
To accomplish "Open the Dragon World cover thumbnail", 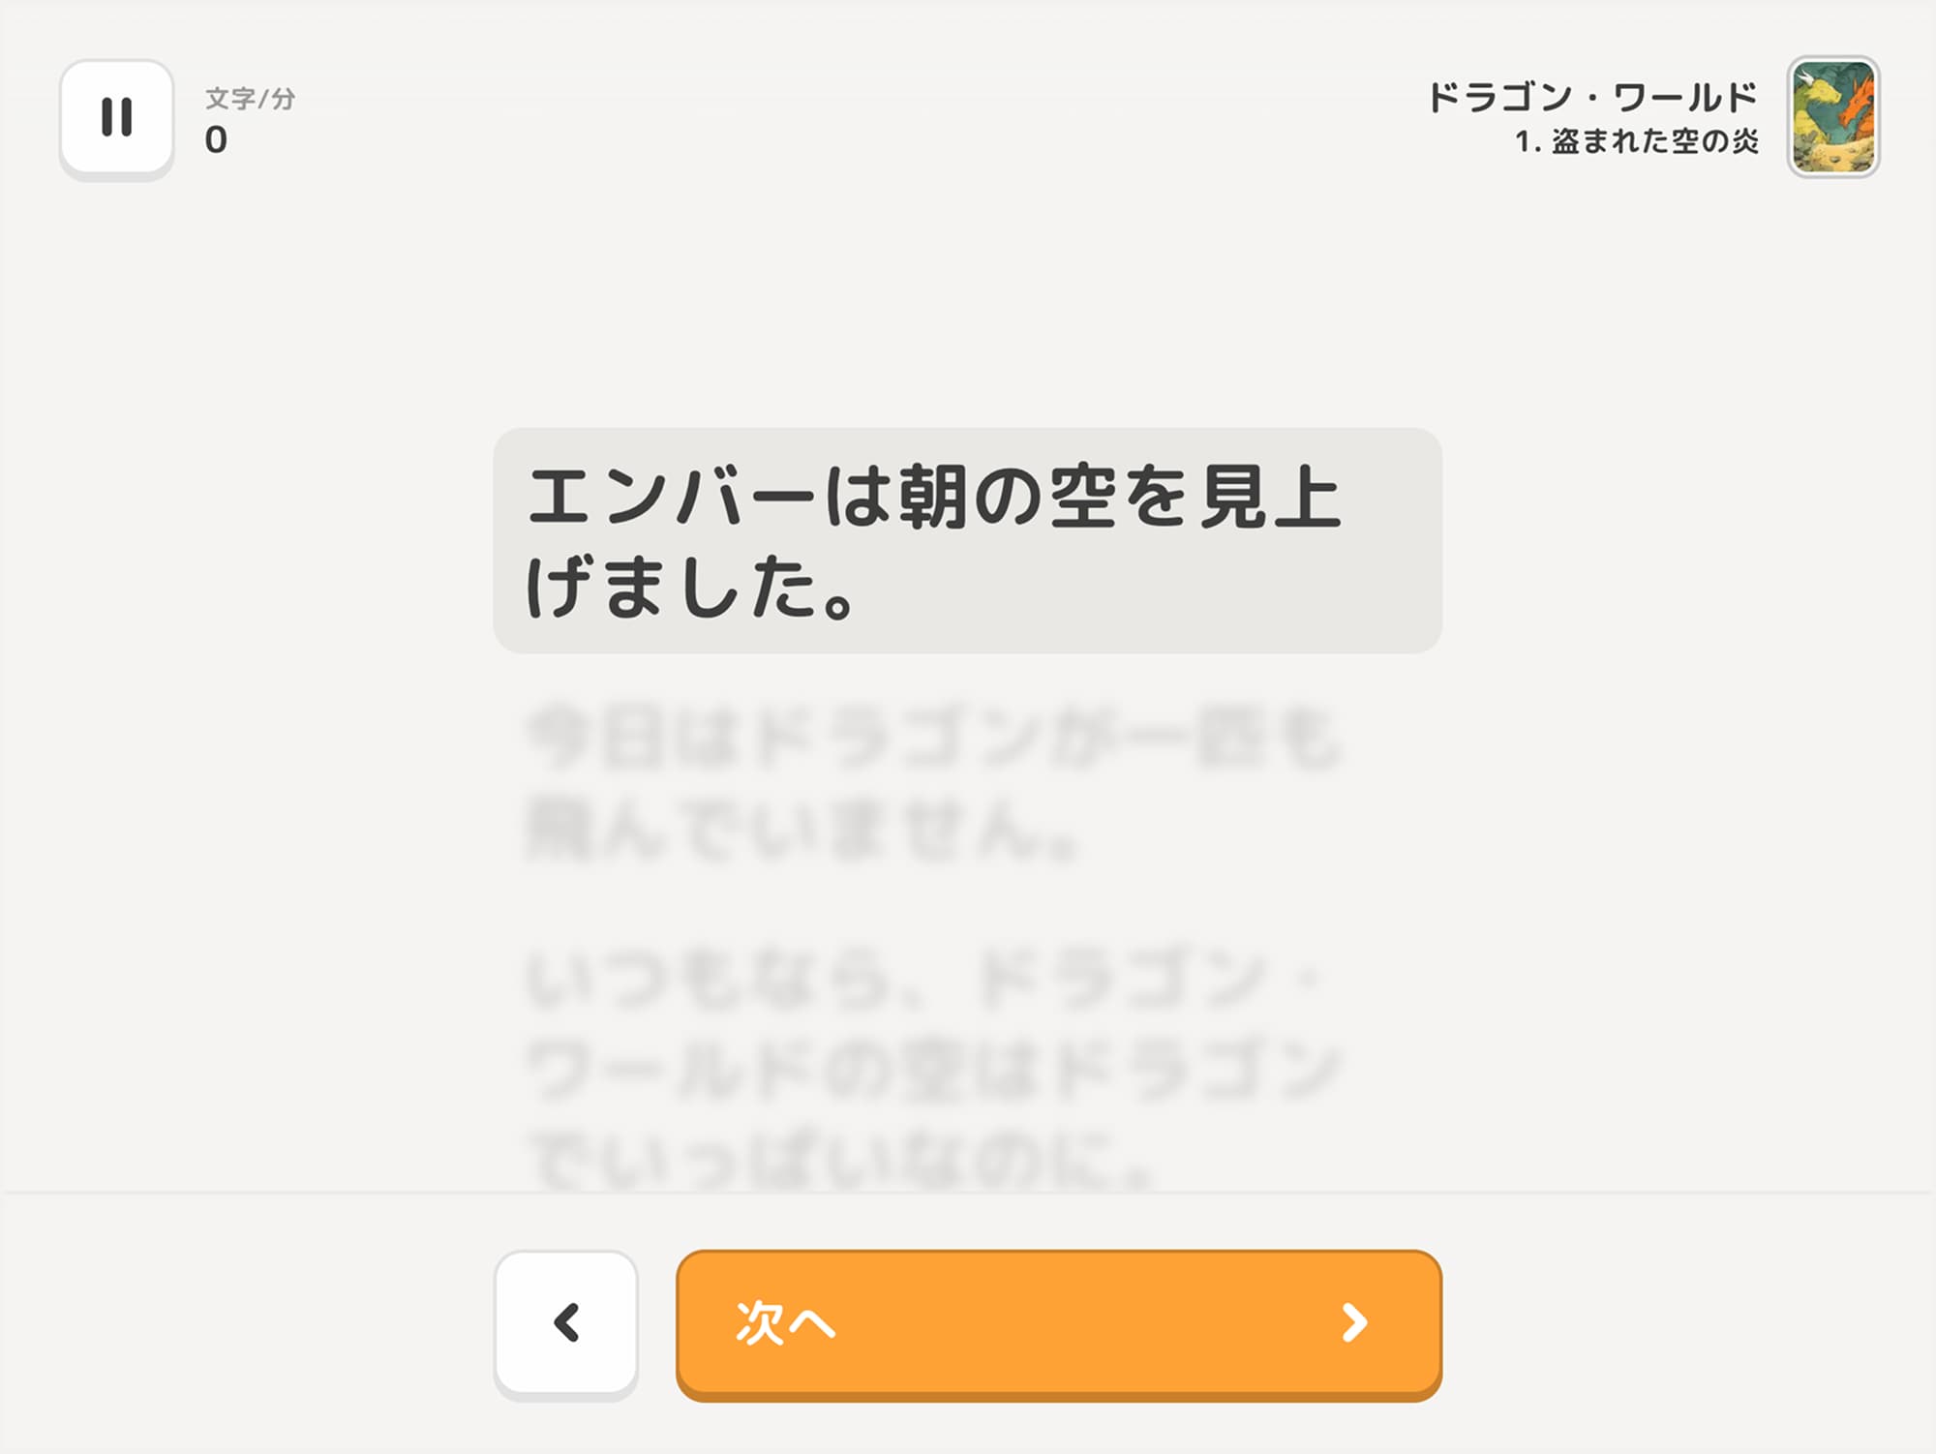I will (x=1833, y=117).
